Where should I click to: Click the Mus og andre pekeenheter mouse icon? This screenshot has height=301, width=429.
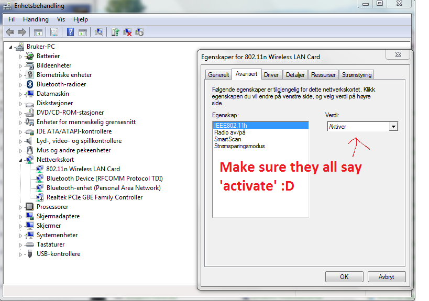(x=30, y=150)
